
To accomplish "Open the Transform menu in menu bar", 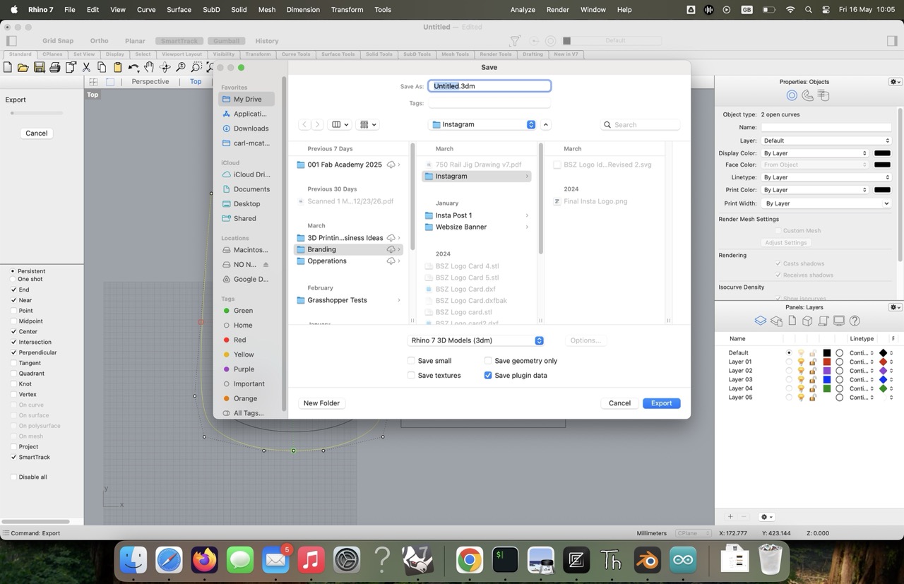I will point(347,10).
